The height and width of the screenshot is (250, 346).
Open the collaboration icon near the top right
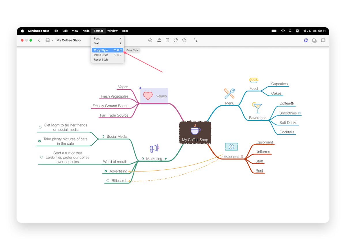306,40
